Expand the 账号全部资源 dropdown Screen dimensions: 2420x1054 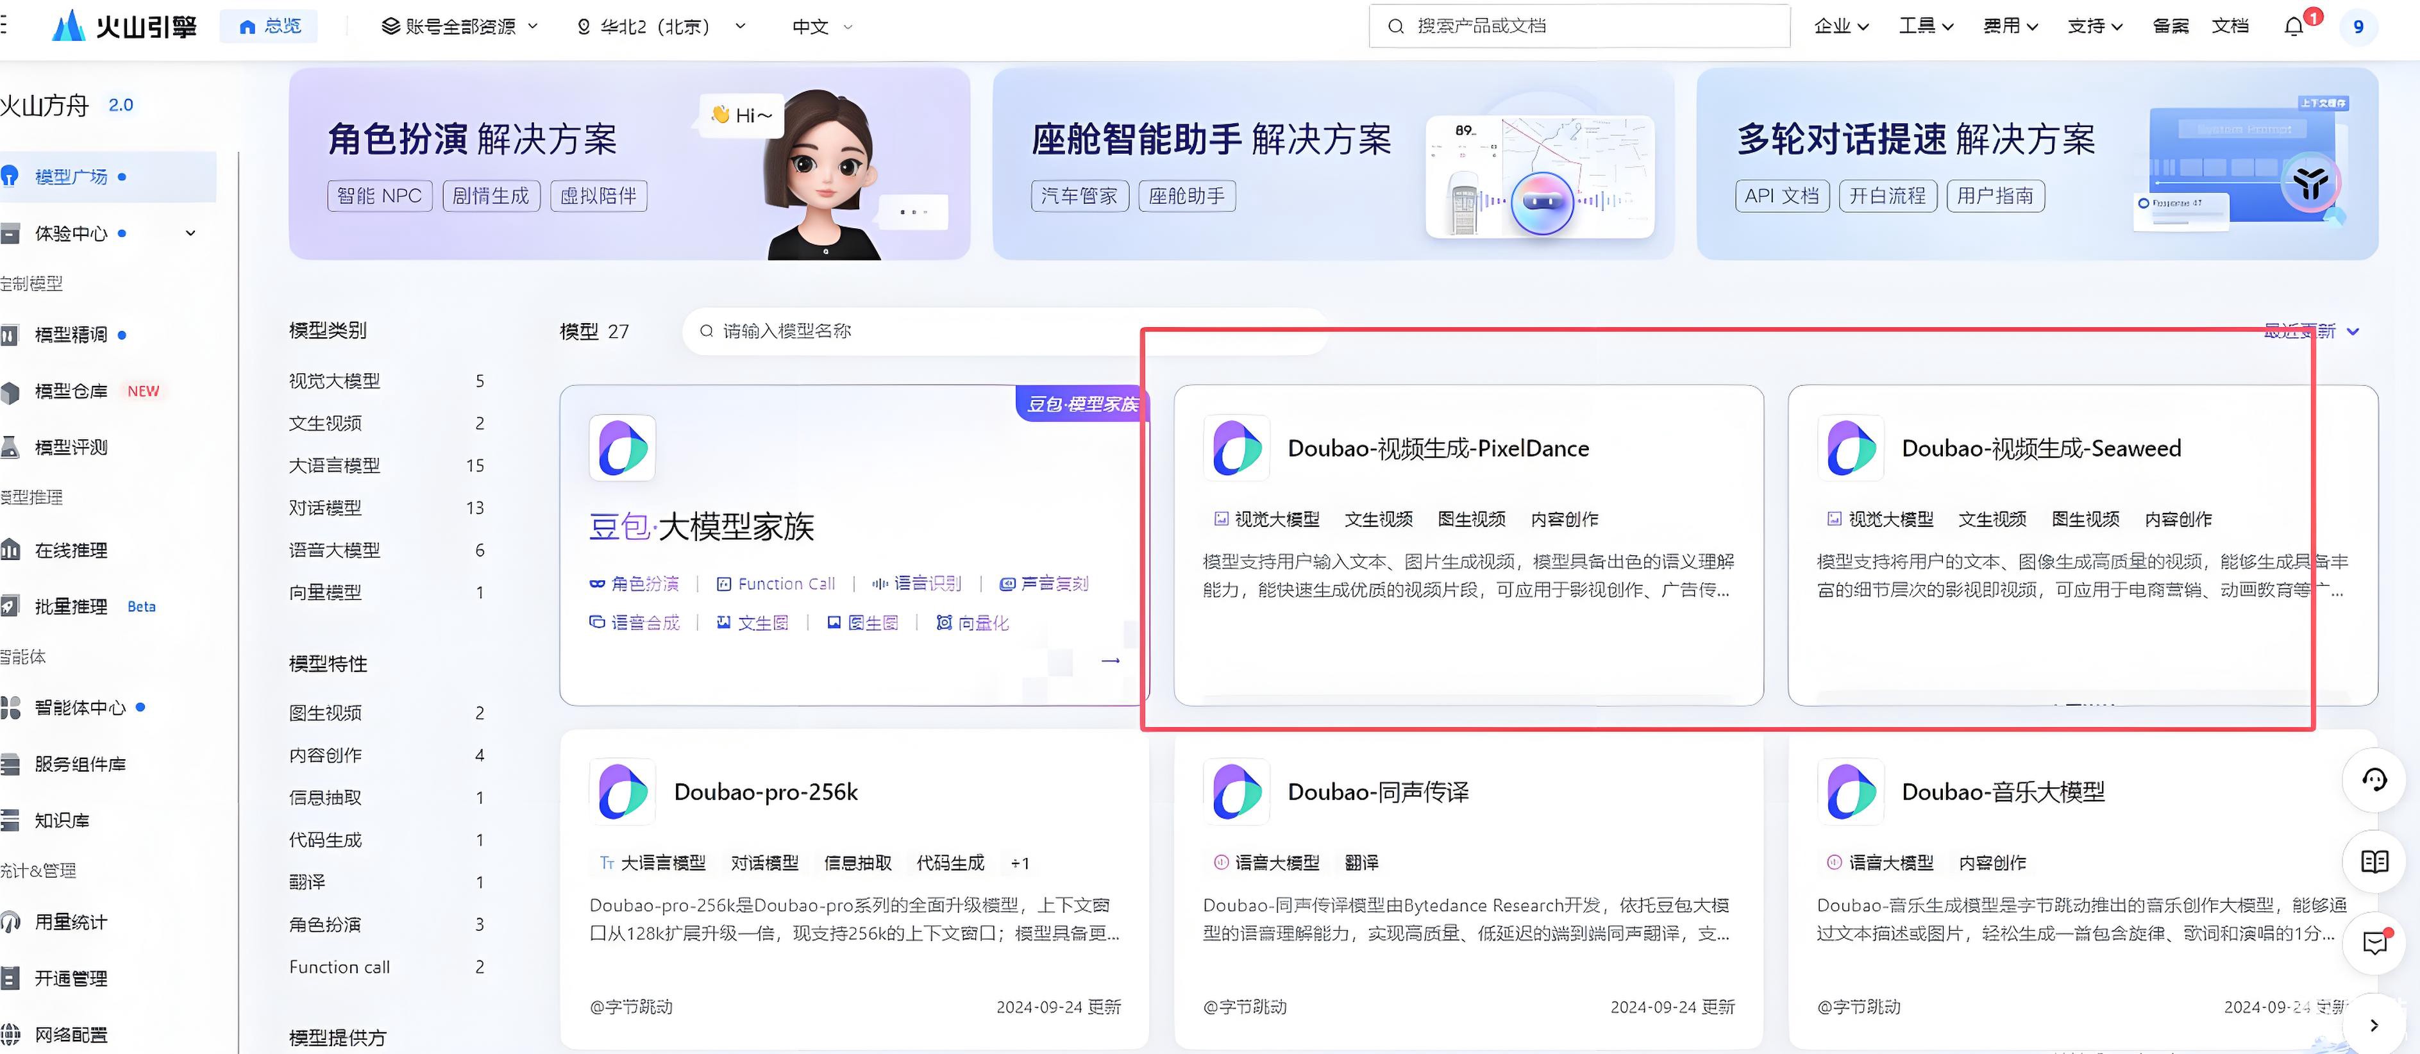459,26
